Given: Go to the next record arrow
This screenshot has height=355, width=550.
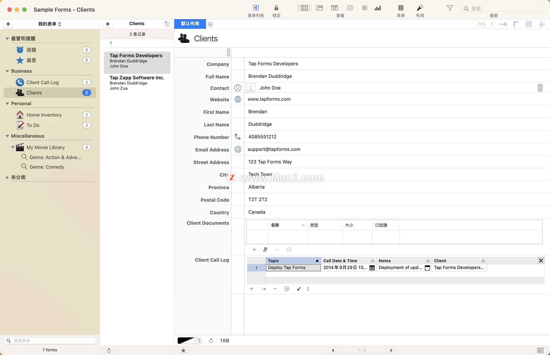Looking at the screenshot, I should pos(391,350).
